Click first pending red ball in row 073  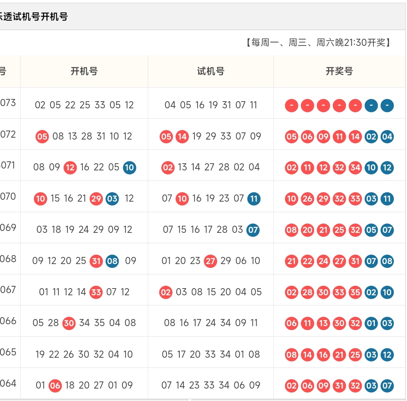(291, 105)
